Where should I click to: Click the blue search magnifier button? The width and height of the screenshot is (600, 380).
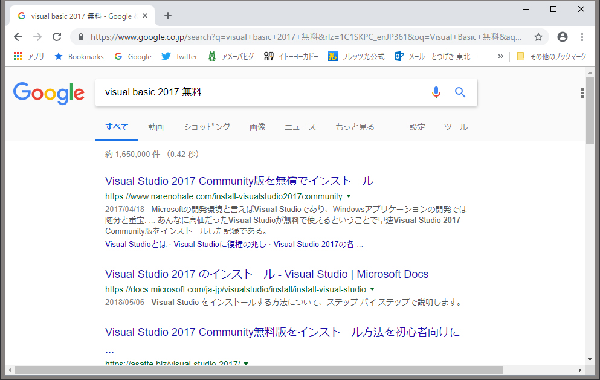click(x=460, y=92)
